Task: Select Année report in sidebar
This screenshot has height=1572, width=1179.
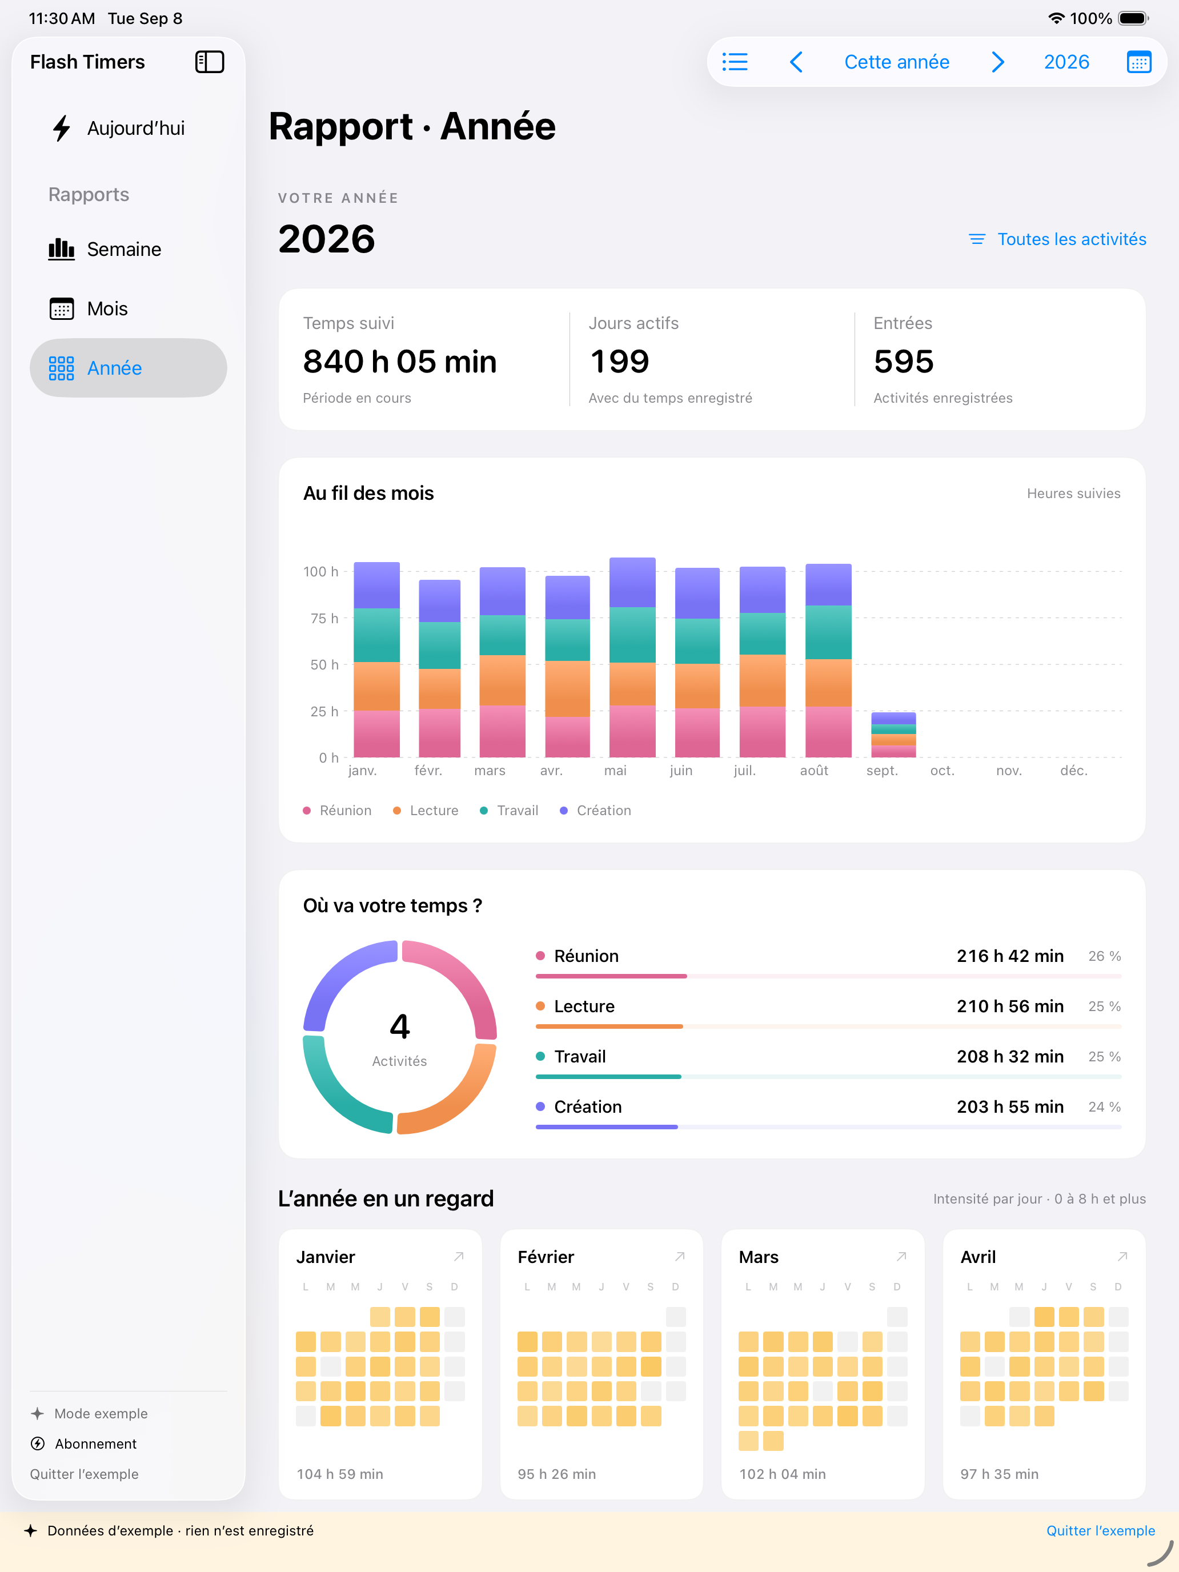Action: pos(128,368)
